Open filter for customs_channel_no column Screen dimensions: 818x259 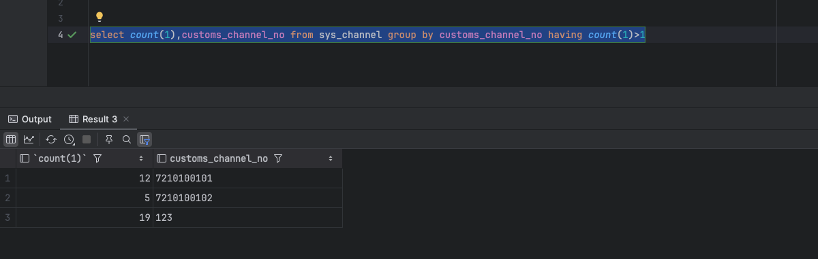(x=277, y=158)
